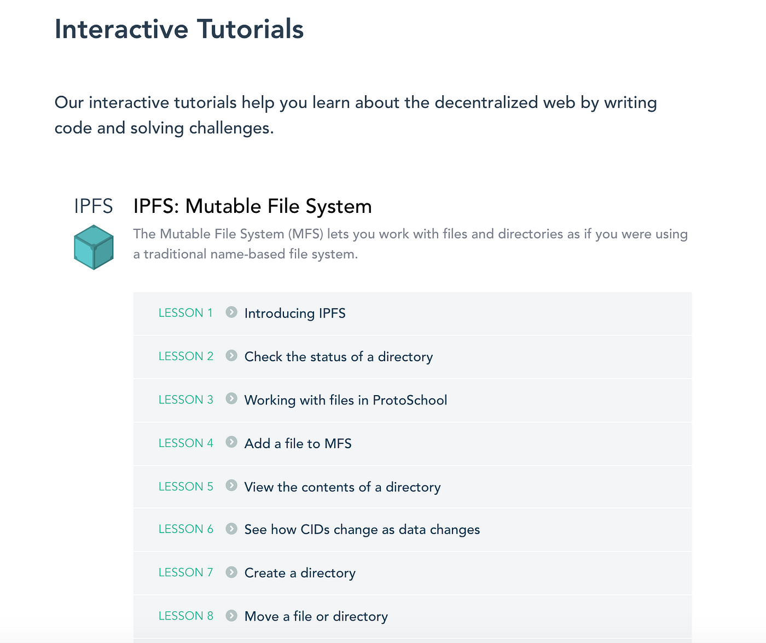Click the LESSON 8 label
Image resolution: width=766 pixels, height=643 pixels.
pyautogui.click(x=186, y=616)
